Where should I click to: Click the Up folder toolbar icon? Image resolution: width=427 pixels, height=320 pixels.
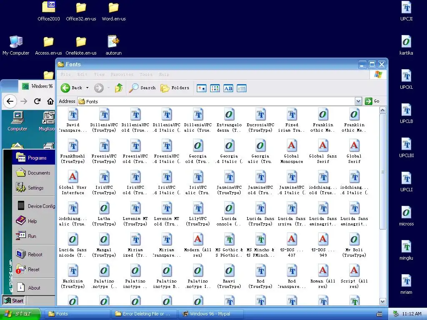coord(119,88)
